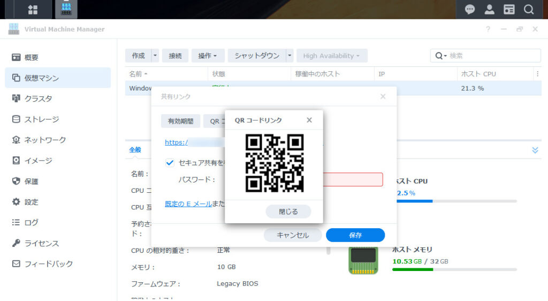Sort by the 名前 column header
Image resolution: width=548 pixels, height=301 pixels.
pos(166,74)
